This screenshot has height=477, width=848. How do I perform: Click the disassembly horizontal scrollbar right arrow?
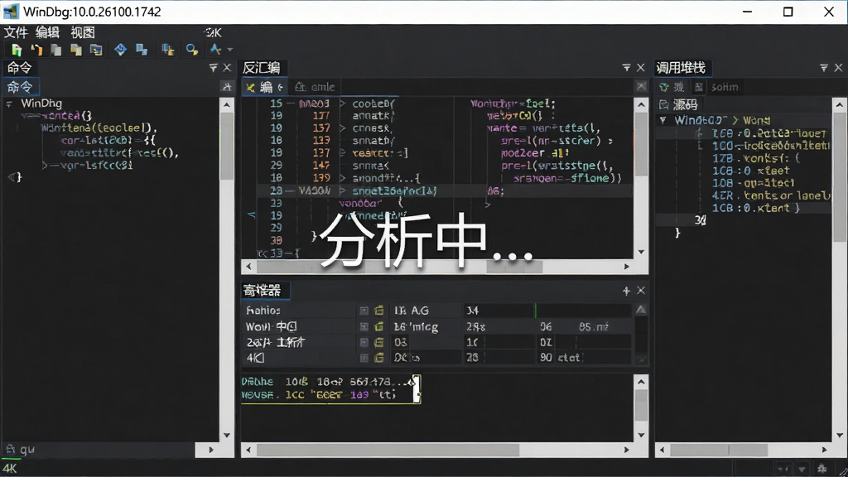[x=627, y=266]
